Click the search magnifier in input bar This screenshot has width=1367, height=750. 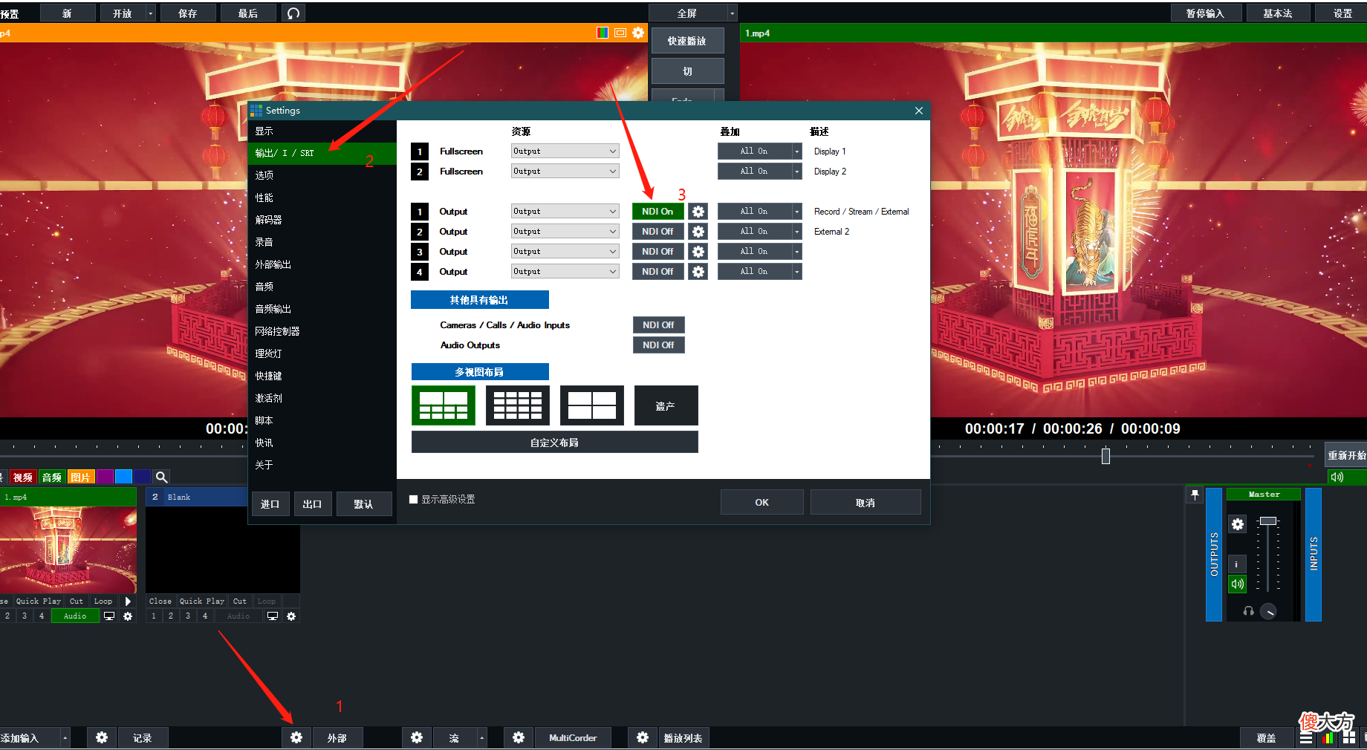click(x=161, y=477)
